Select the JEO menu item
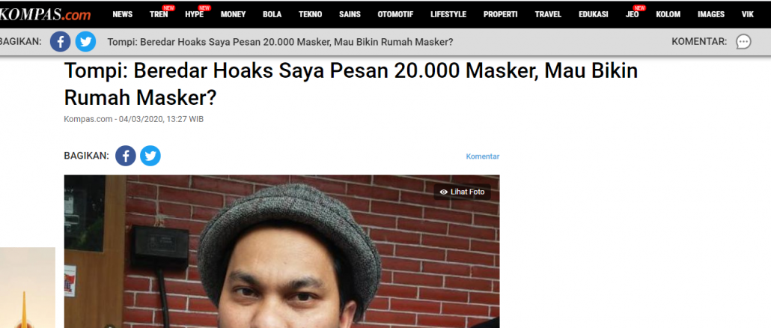The height and width of the screenshot is (328, 771). 633,14
